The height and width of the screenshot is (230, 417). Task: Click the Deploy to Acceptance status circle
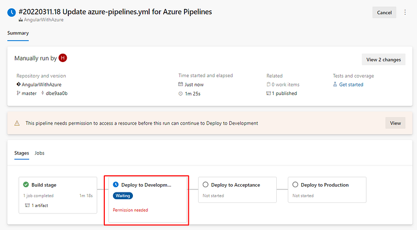point(205,185)
